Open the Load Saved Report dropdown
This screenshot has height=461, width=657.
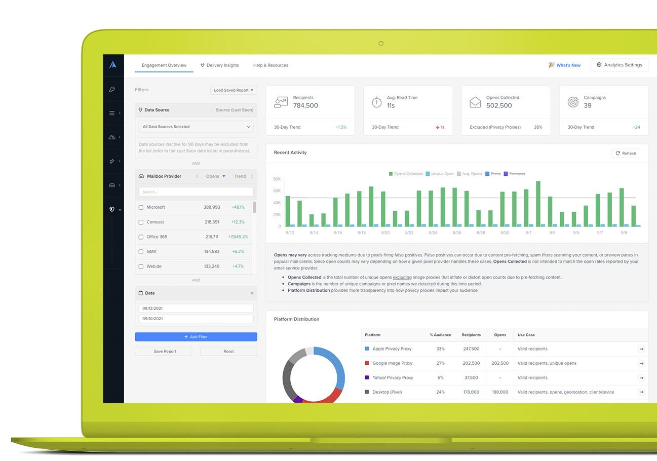(234, 90)
